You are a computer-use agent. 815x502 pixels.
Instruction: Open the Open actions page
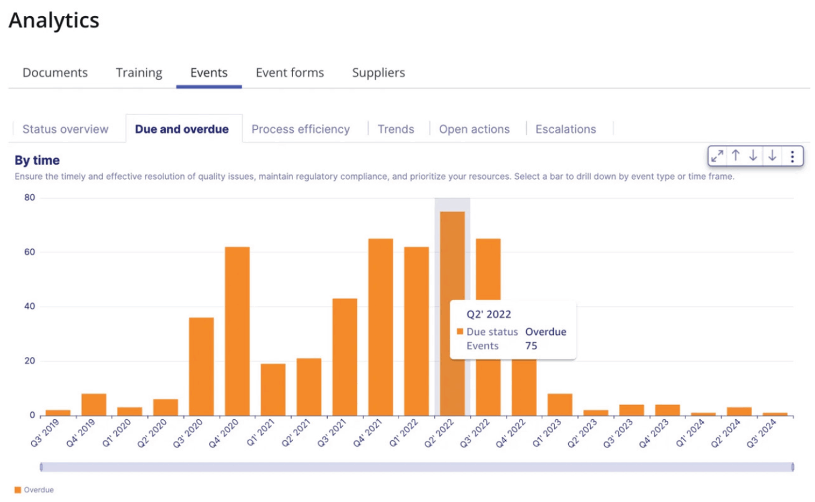(475, 129)
